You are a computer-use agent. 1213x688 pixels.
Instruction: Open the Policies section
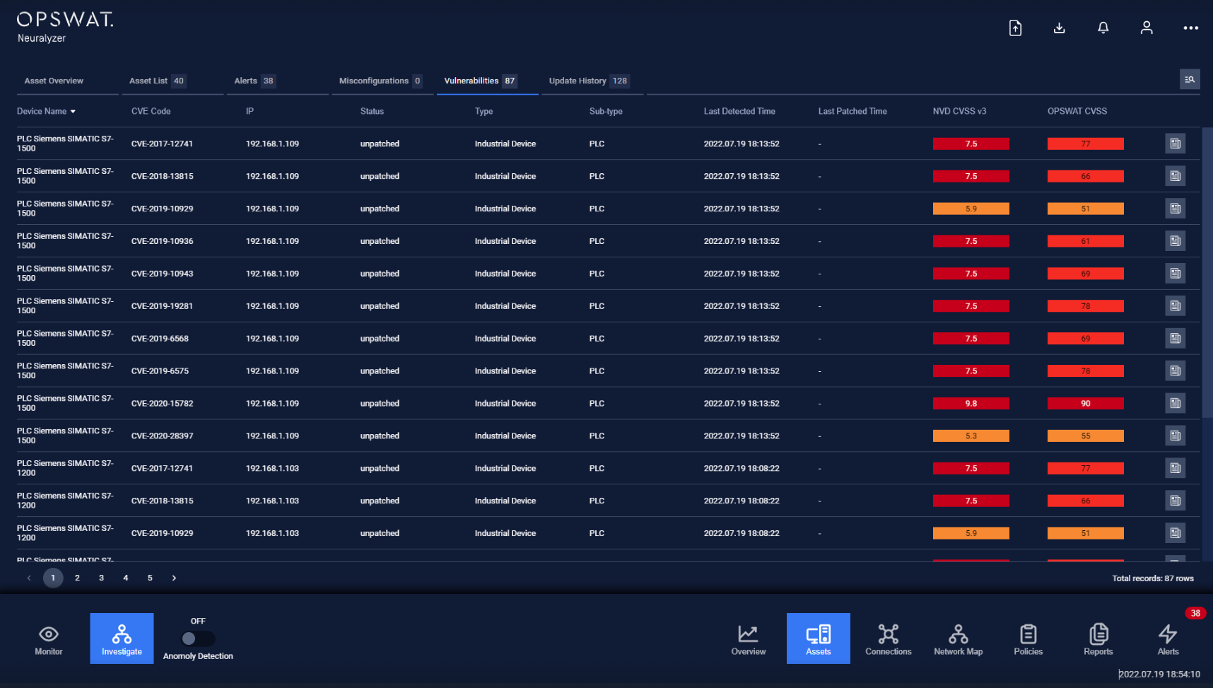click(1029, 639)
